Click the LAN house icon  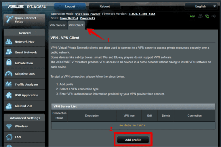coord(9,137)
